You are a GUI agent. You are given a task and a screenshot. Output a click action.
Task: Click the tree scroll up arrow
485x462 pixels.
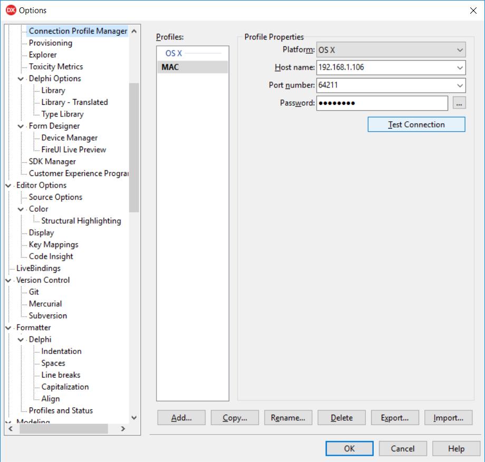click(x=134, y=31)
